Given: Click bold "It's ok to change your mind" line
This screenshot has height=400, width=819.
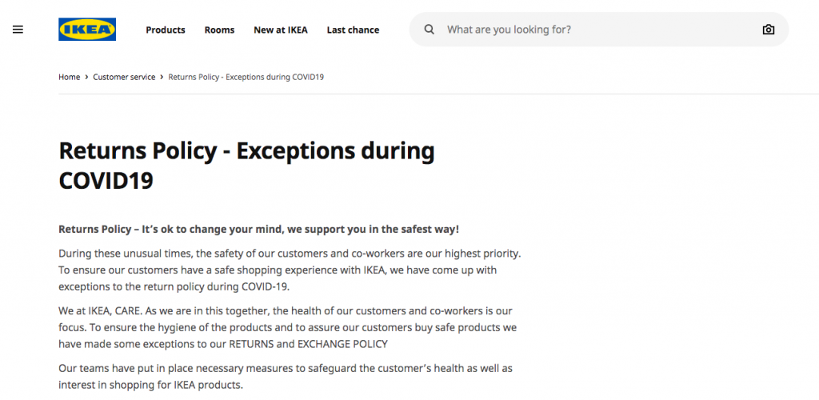Looking at the screenshot, I should [x=259, y=230].
